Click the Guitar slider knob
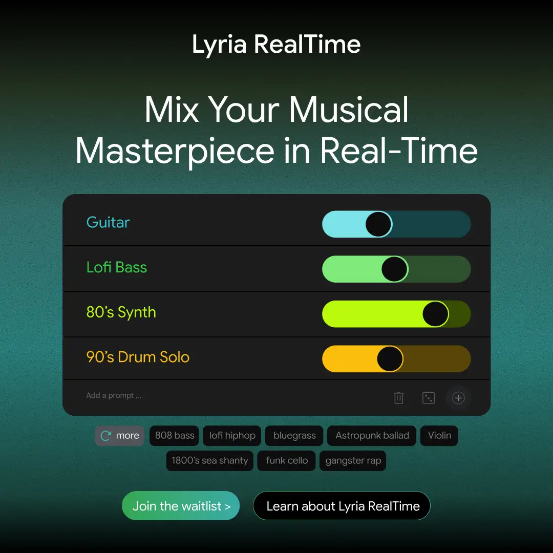Screen dimensions: 553x553 click(x=378, y=224)
